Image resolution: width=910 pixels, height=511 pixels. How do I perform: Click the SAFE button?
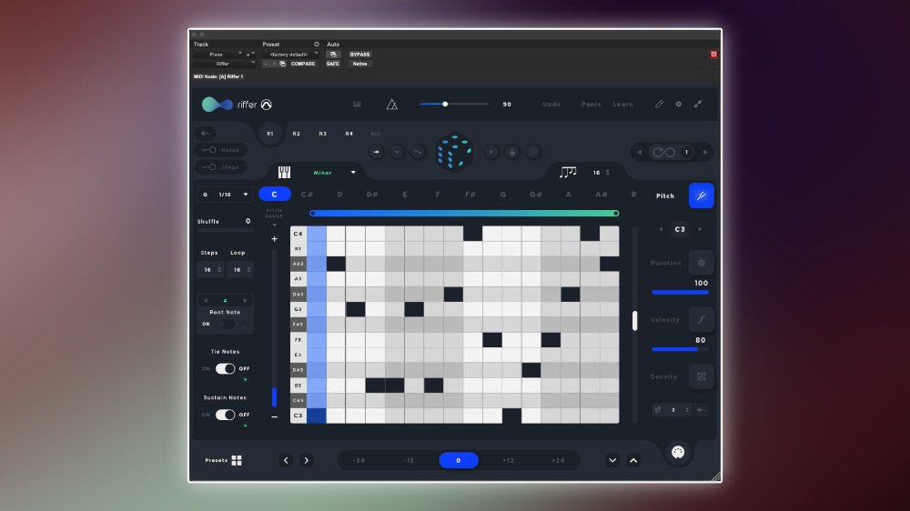[x=332, y=64]
